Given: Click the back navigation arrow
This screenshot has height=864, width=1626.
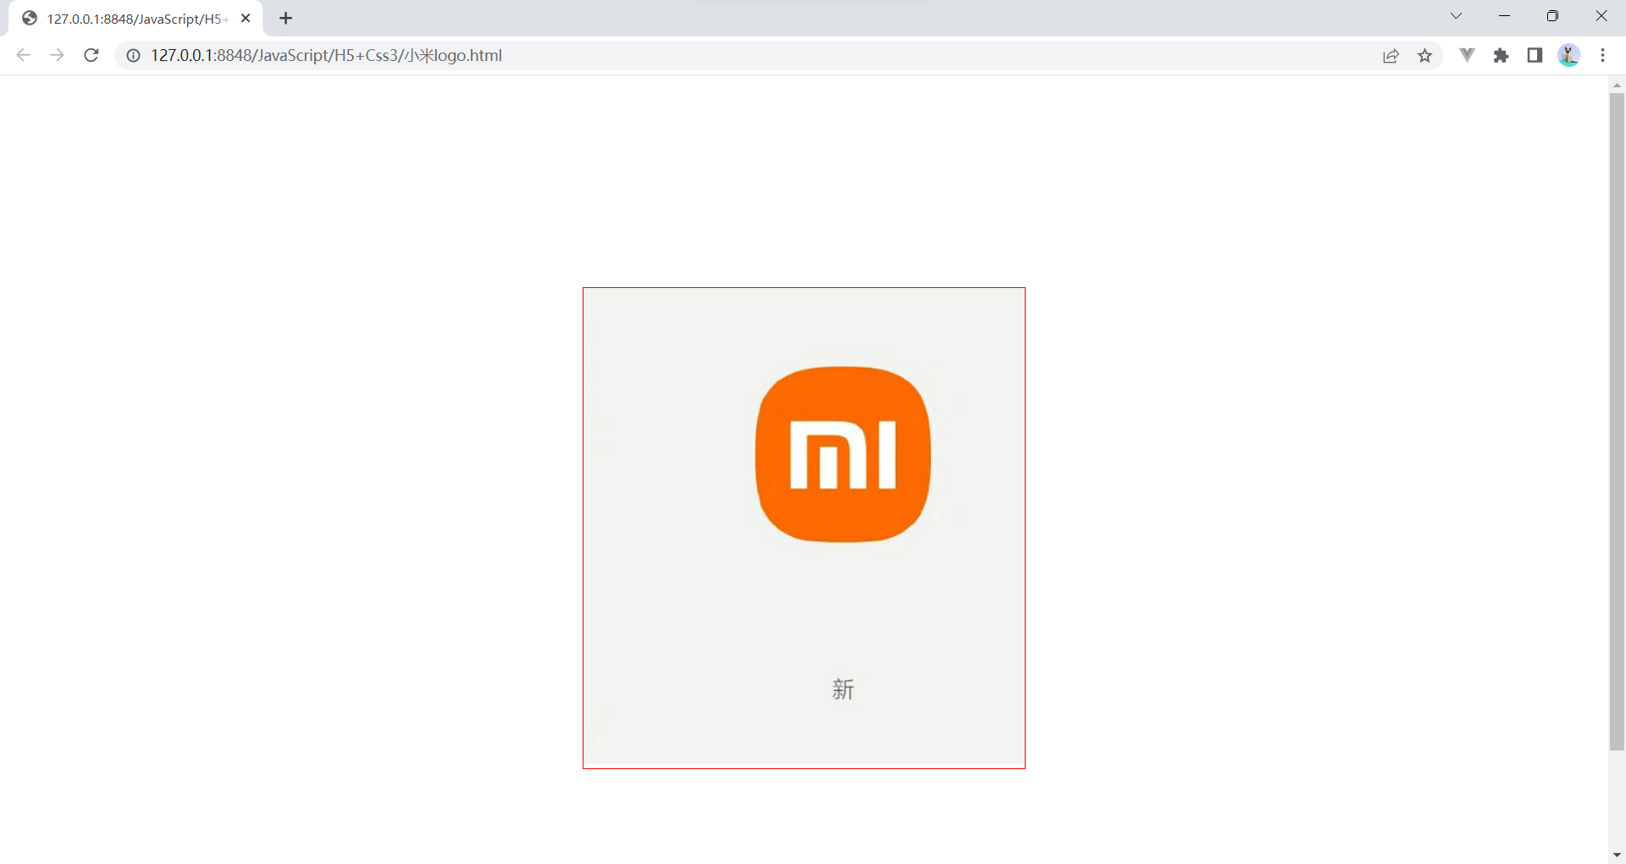Looking at the screenshot, I should (x=23, y=55).
